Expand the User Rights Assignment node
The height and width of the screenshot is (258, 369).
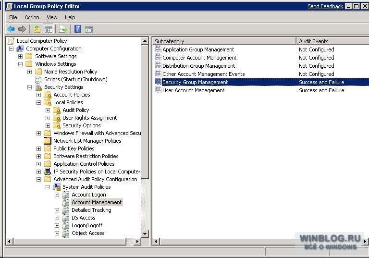48,118
